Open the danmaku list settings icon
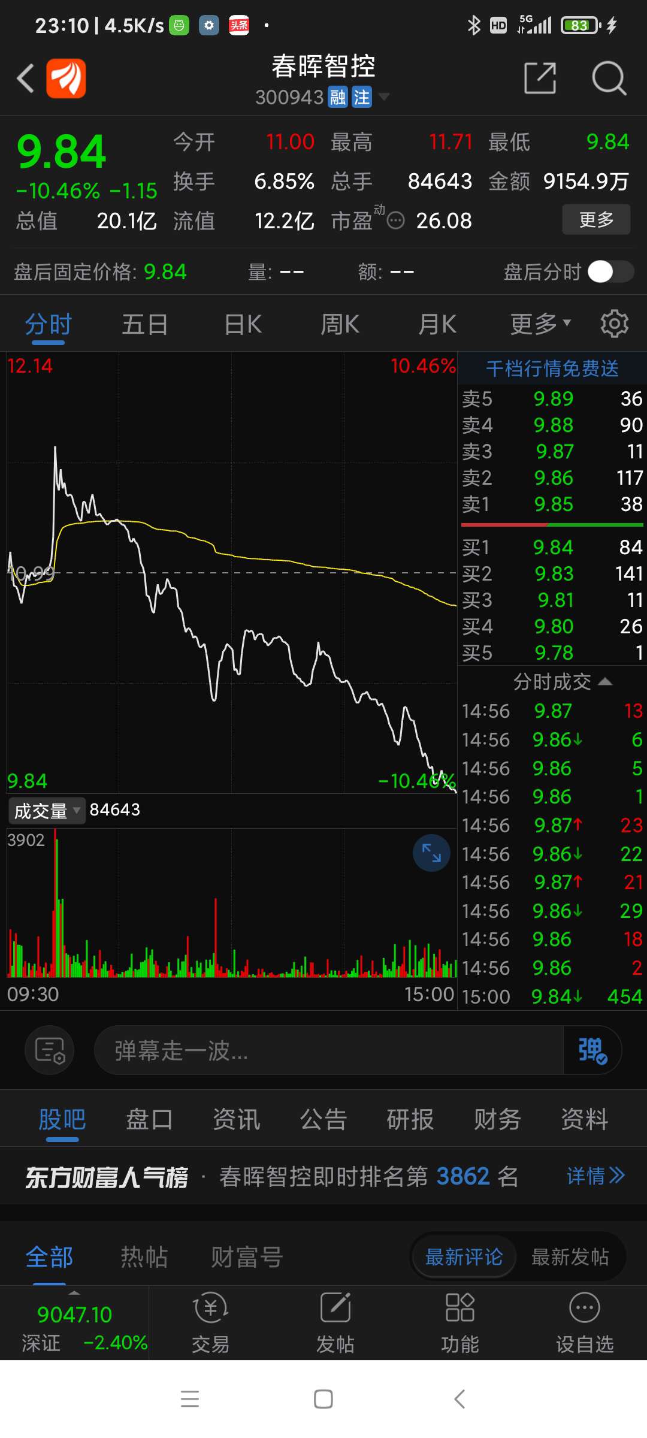Screen dimensions: 647x1438 click(x=50, y=1050)
